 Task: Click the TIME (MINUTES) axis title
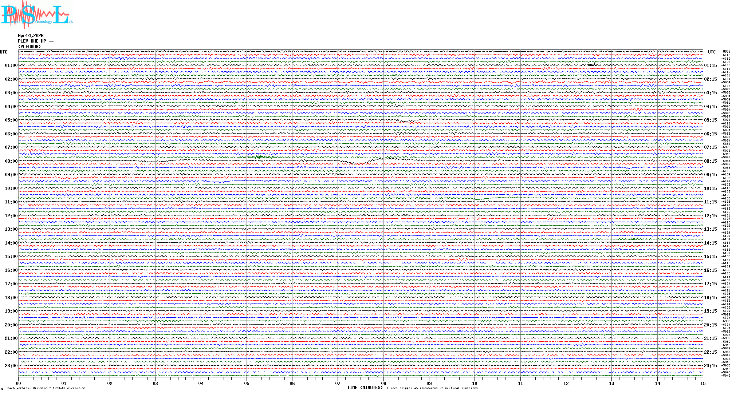click(365, 388)
